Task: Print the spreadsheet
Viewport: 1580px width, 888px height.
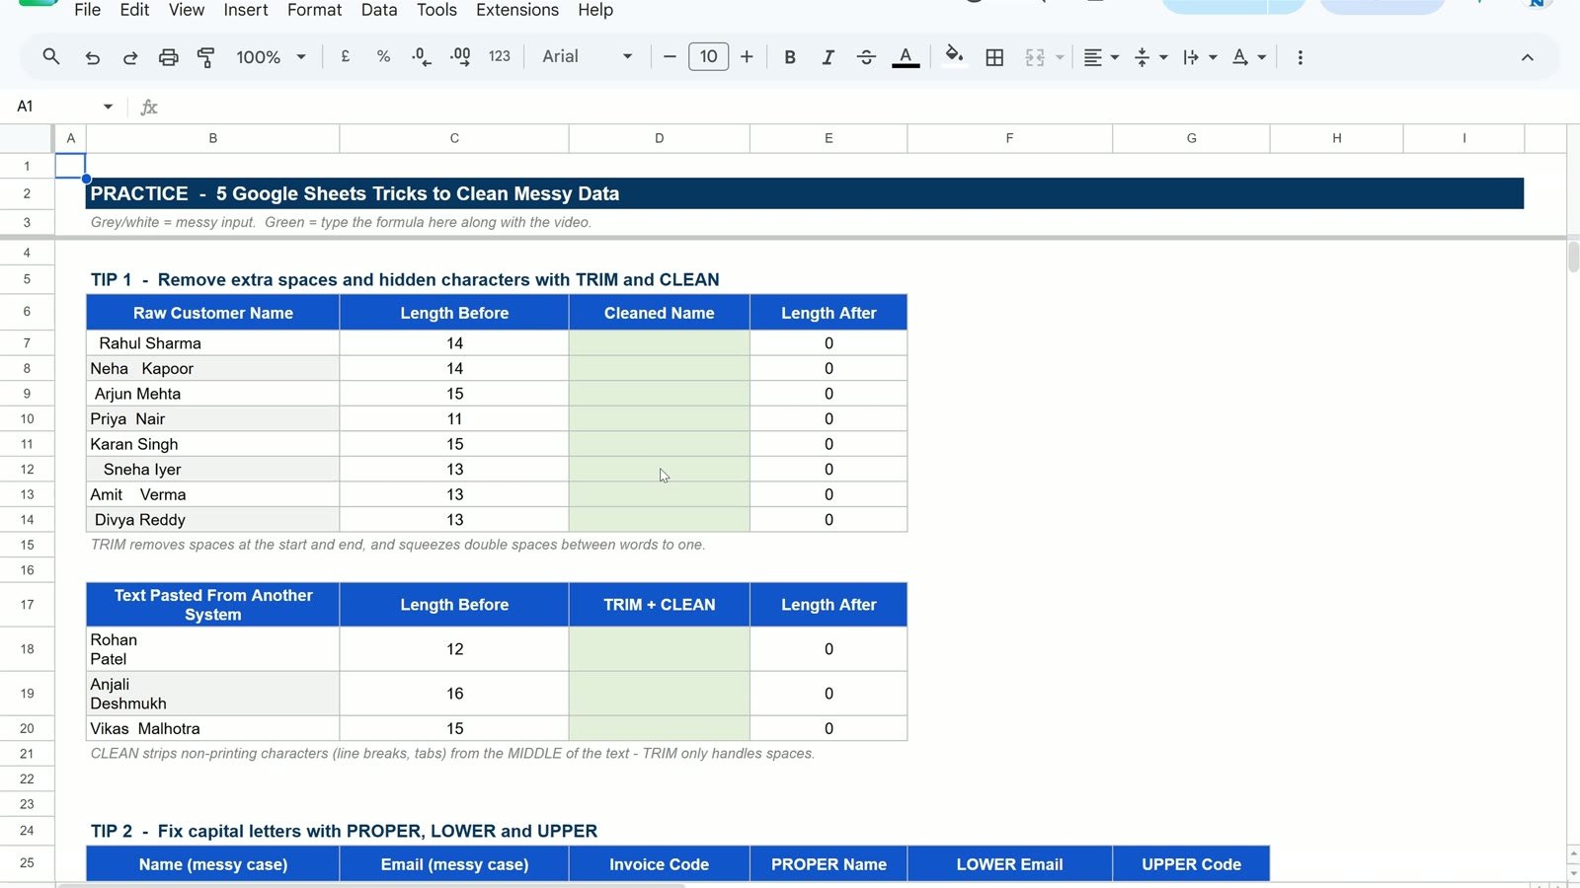Action: tap(168, 57)
